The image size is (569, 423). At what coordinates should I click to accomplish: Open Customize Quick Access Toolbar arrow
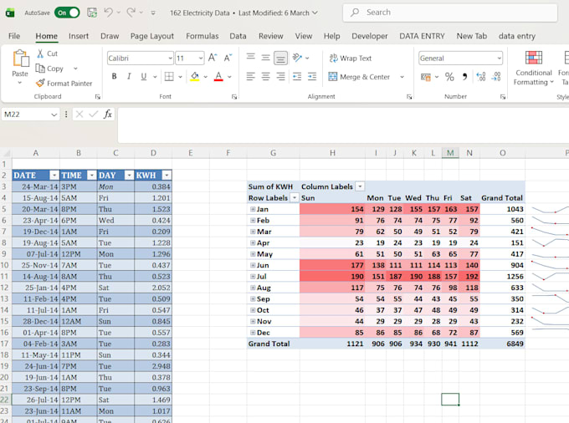[x=153, y=13]
